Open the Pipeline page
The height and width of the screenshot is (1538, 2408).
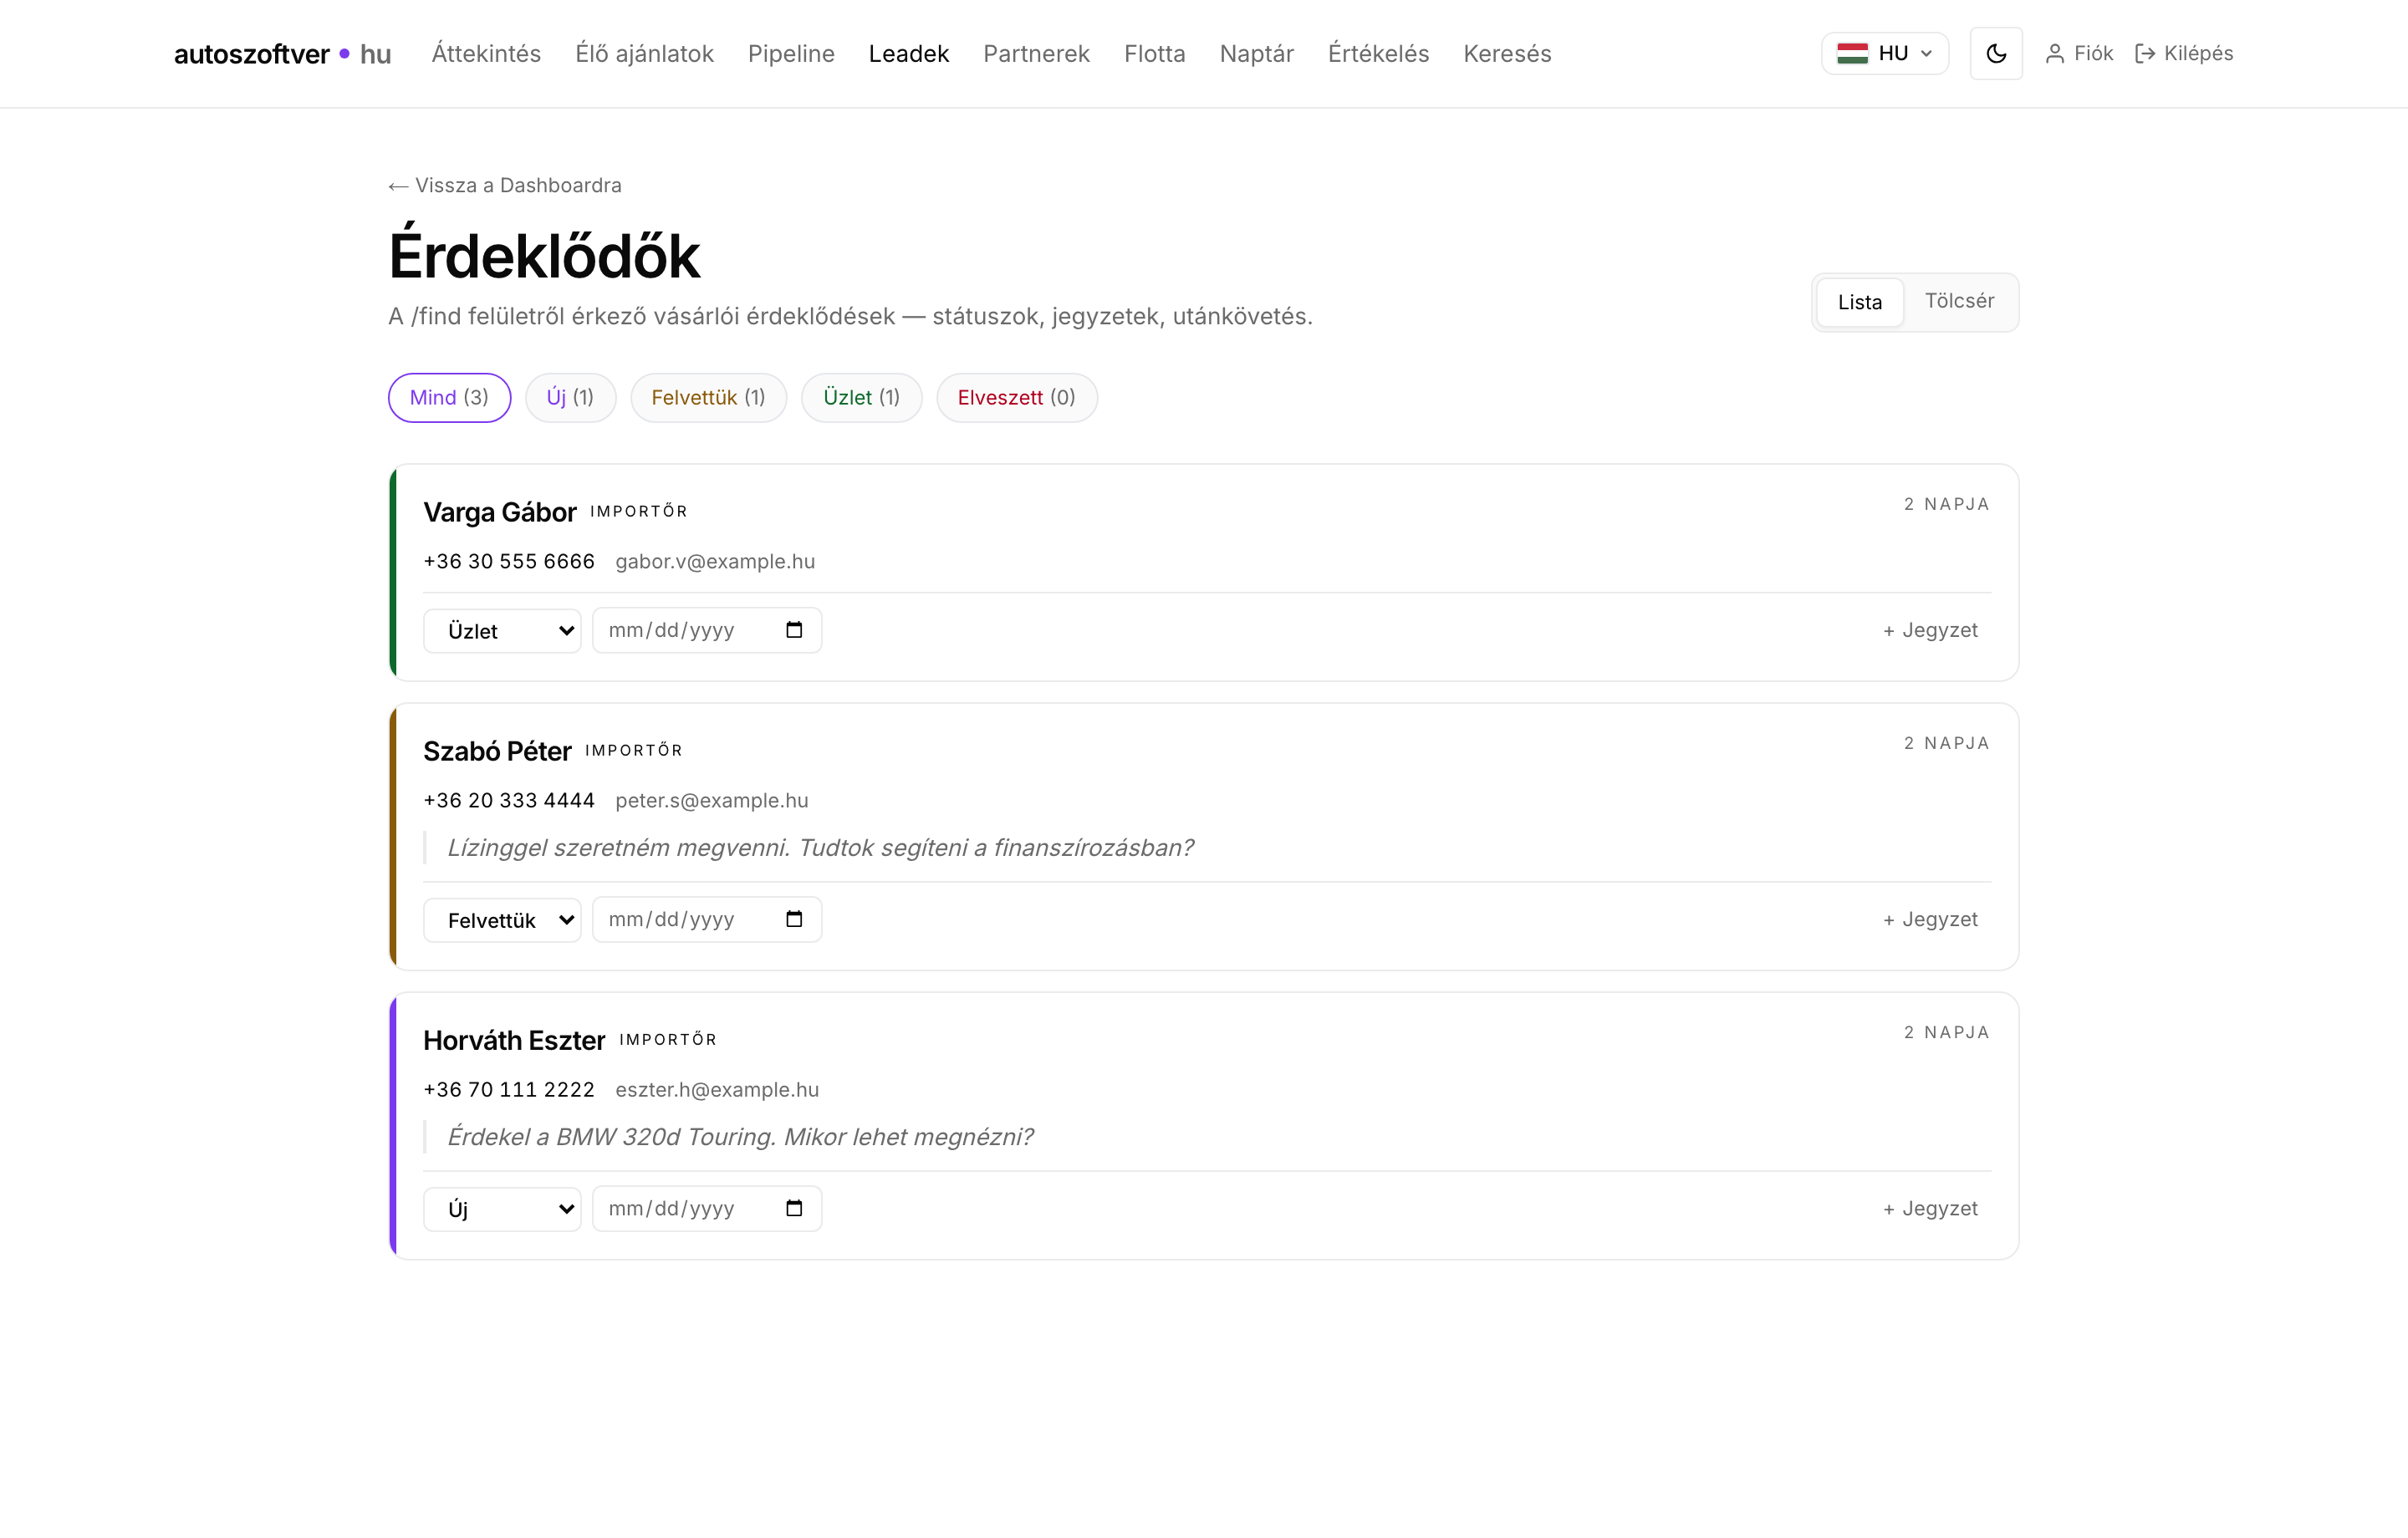coord(791,54)
